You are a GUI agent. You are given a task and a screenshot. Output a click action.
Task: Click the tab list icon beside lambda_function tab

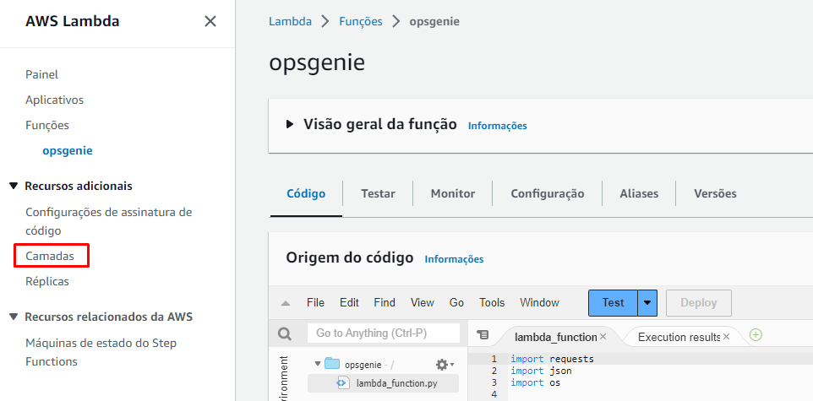tap(483, 335)
